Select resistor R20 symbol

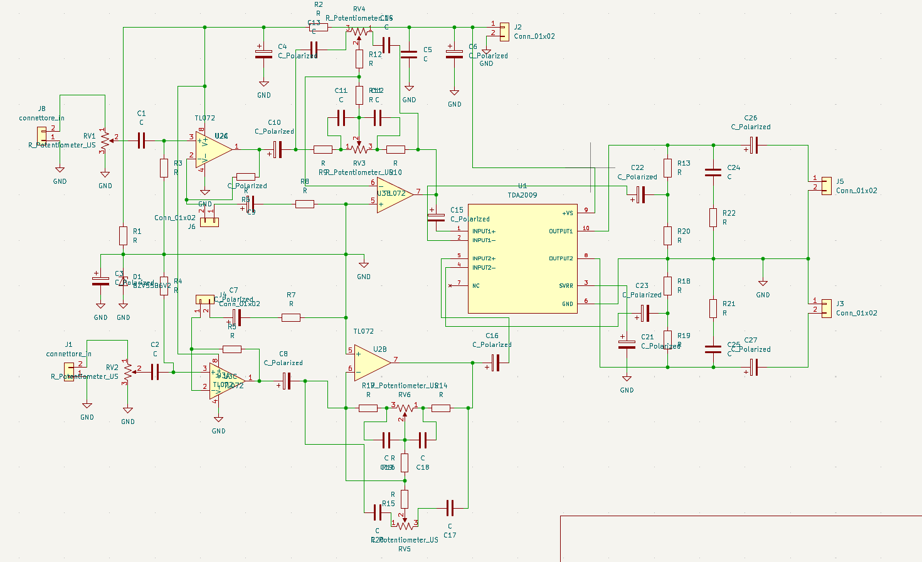coord(668,236)
